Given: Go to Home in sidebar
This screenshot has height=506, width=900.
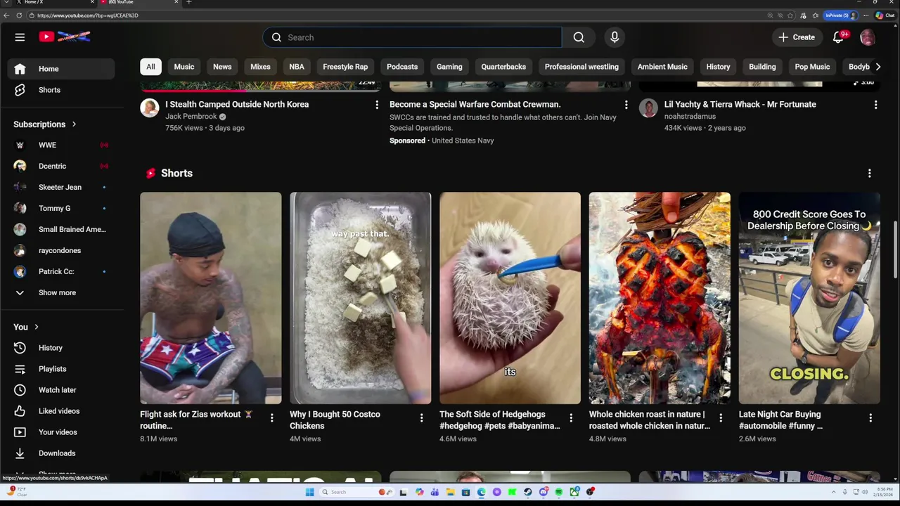Looking at the screenshot, I should pyautogui.click(x=60, y=69).
